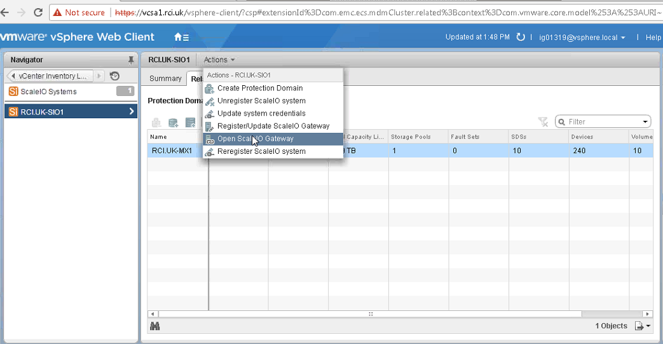Choose Update system credentials
This screenshot has width=663, height=344.
pyautogui.click(x=273, y=113)
